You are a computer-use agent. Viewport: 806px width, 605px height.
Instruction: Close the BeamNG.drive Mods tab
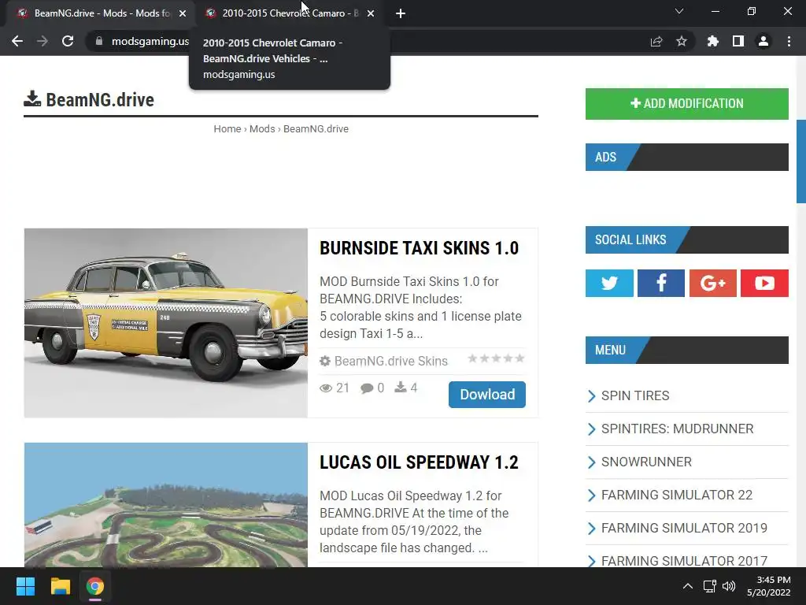point(183,13)
